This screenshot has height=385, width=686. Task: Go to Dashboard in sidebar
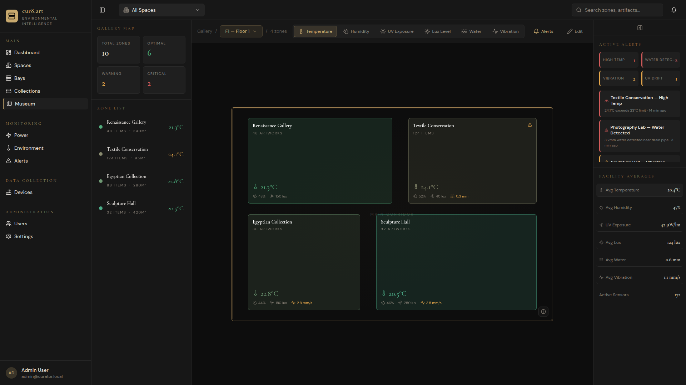point(27,52)
